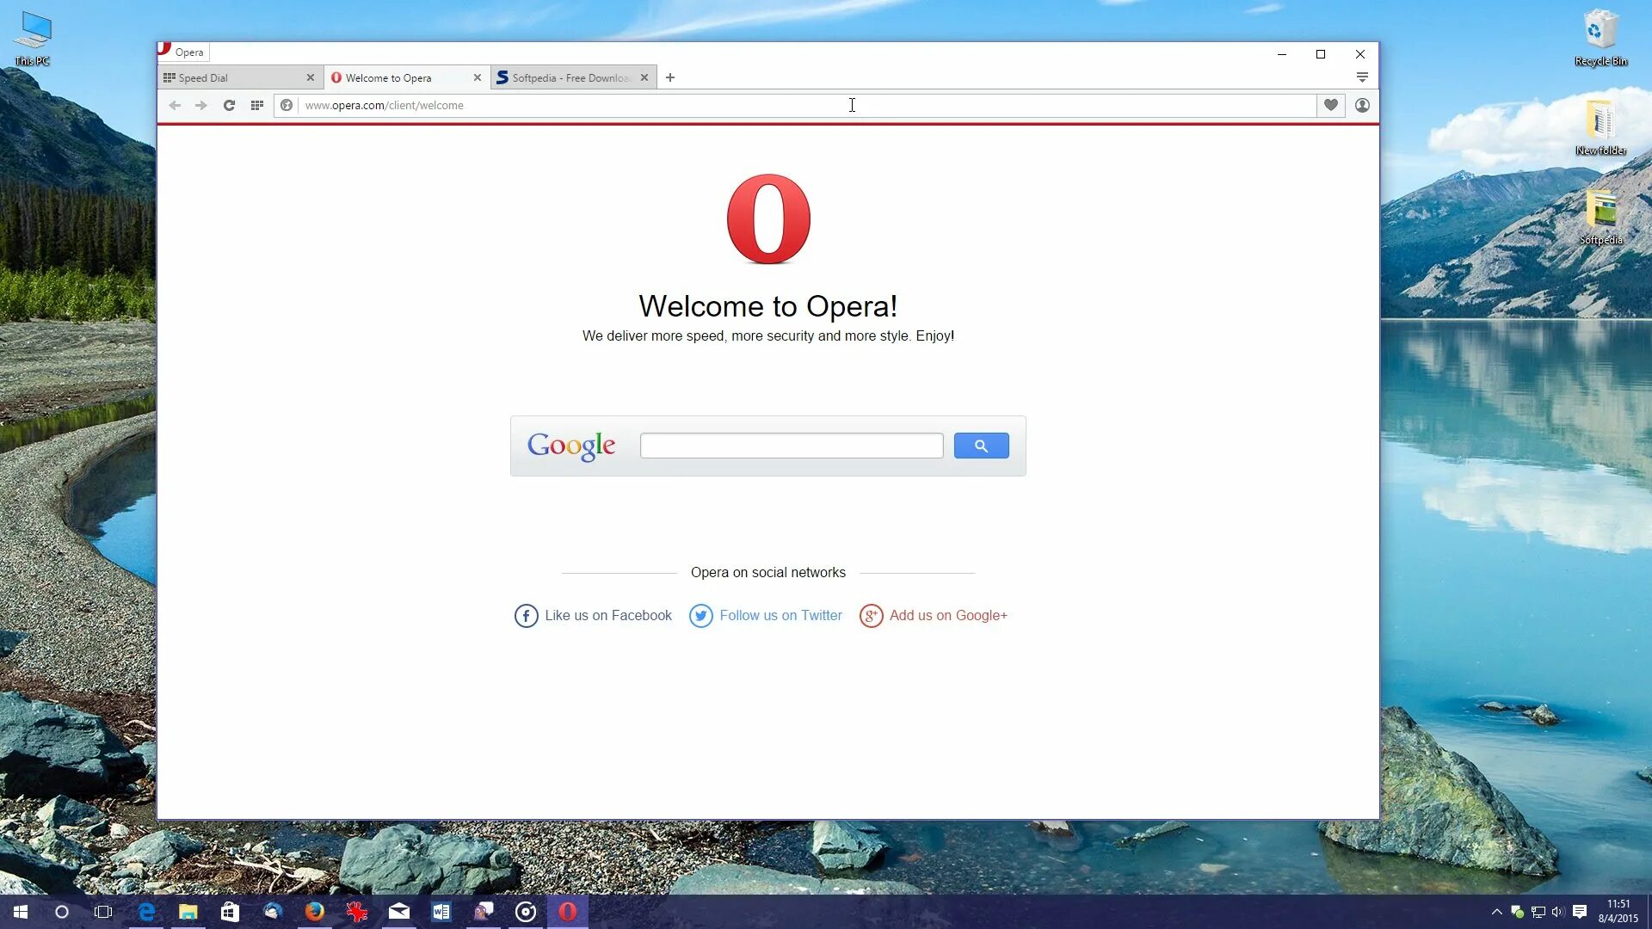Open Cortana search circle in taskbar
1652x929 pixels.
click(x=62, y=912)
